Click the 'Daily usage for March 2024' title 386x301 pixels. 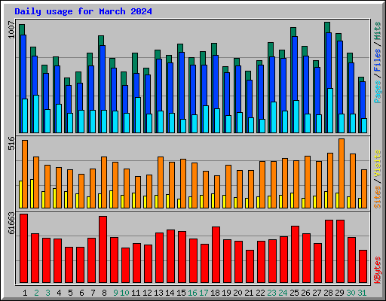pyautogui.click(x=83, y=11)
